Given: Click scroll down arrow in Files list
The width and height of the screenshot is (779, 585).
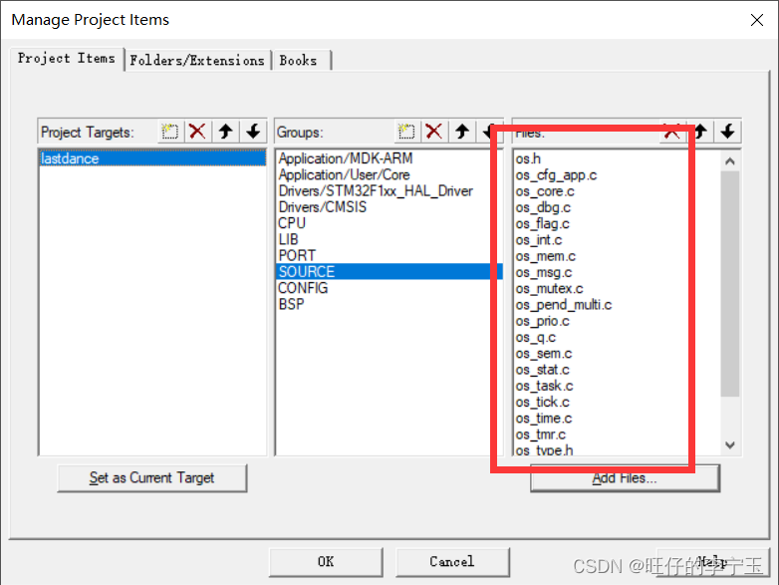Looking at the screenshot, I should click(x=730, y=444).
